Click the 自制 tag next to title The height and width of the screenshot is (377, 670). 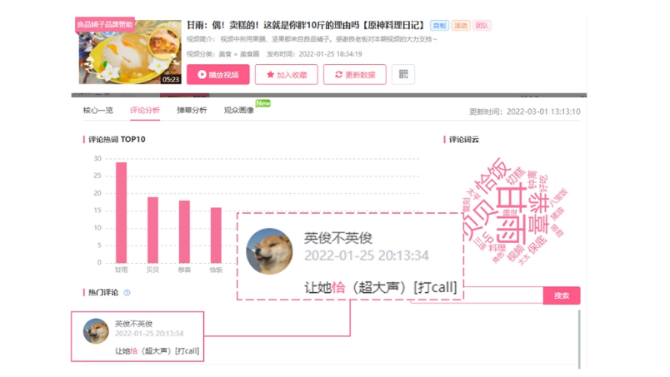point(439,26)
